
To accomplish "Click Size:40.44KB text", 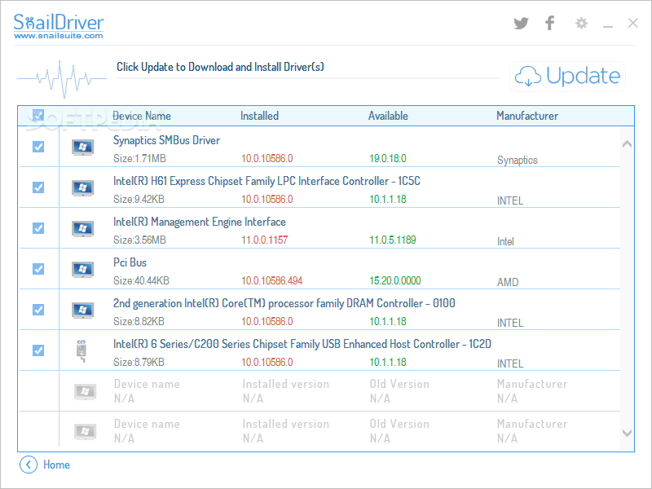I will 141,280.
